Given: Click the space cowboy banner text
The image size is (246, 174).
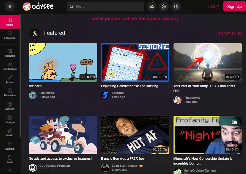Looking at the screenshot, I should pos(135,19).
